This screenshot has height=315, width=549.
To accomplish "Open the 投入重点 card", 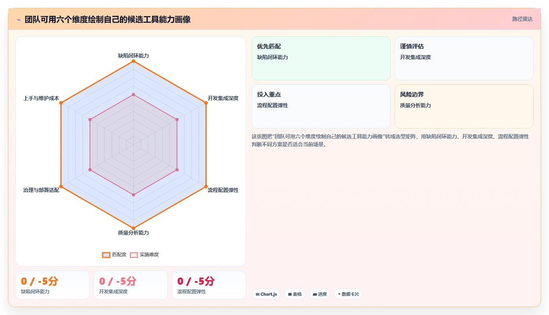I will (321, 106).
